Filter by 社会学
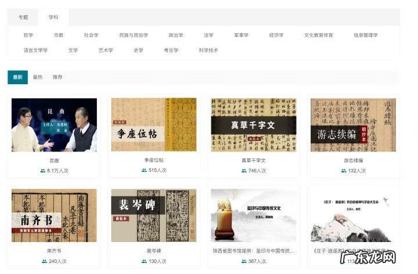 point(91,35)
